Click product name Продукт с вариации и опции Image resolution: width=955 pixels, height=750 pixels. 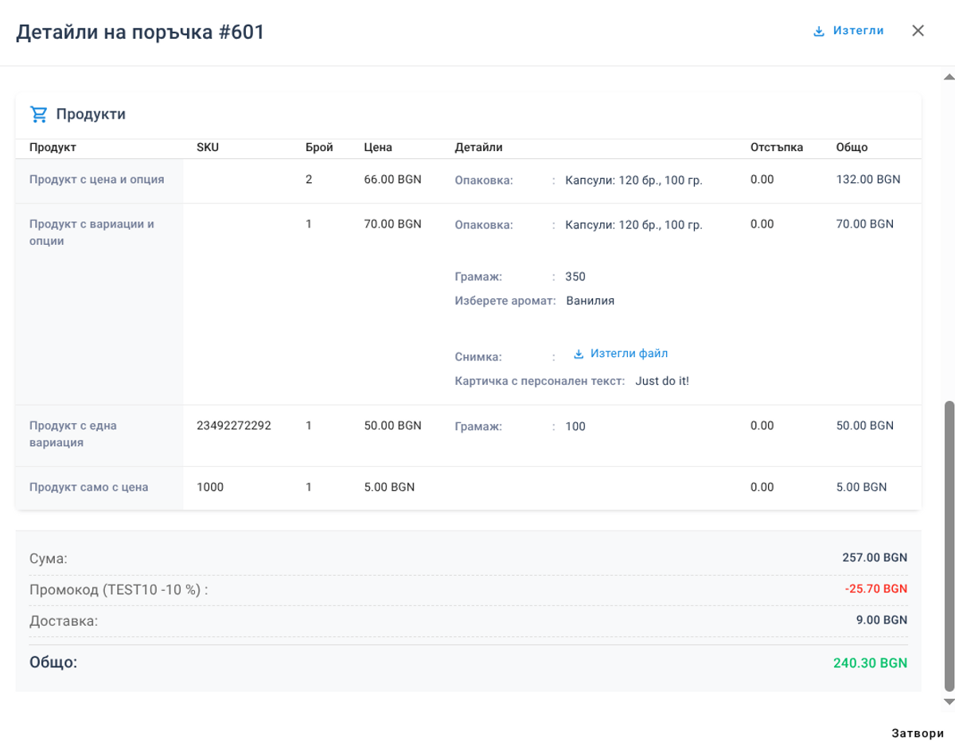[x=92, y=232]
